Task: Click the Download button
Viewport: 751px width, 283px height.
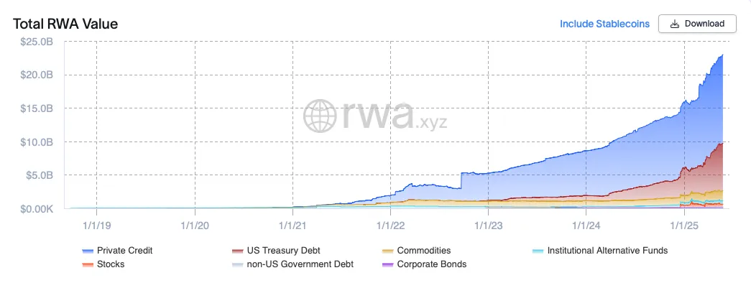Action: pos(697,24)
